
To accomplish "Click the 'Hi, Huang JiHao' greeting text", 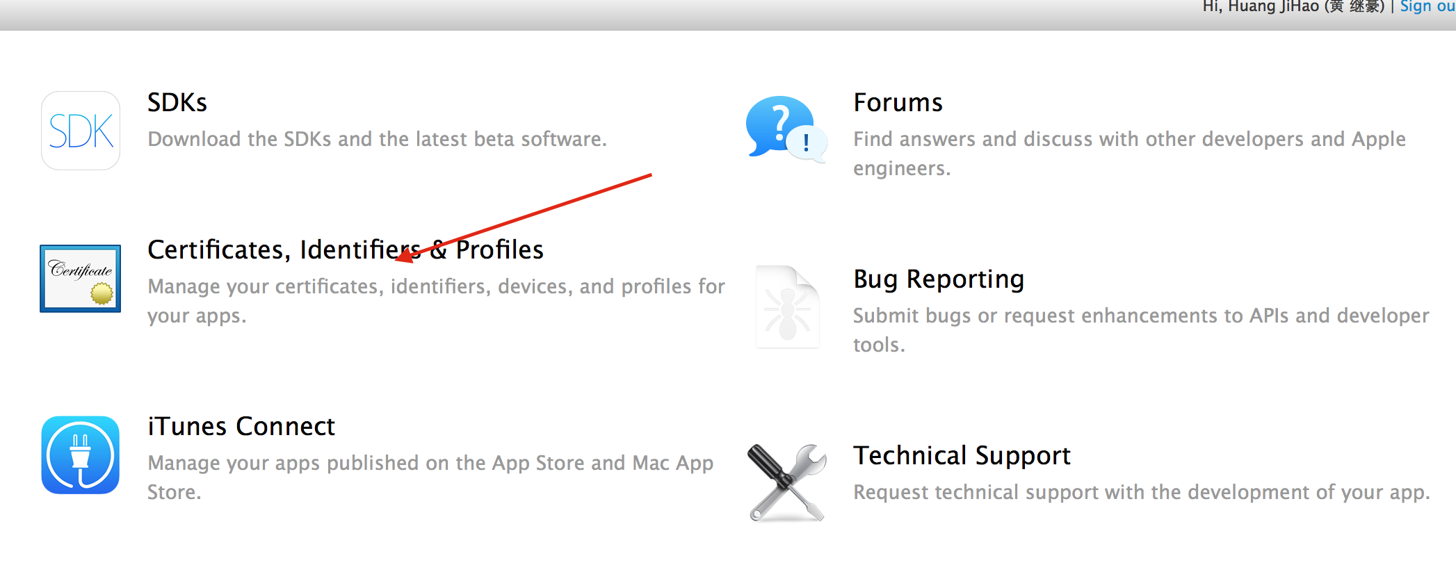I will click(x=1294, y=6).
